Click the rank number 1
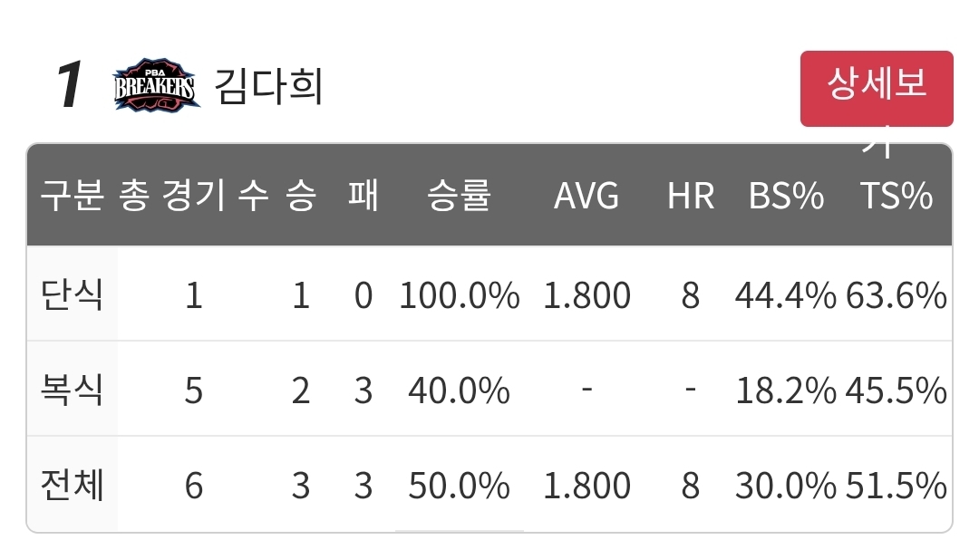Viewport: 979px width, 559px height. coord(69,85)
